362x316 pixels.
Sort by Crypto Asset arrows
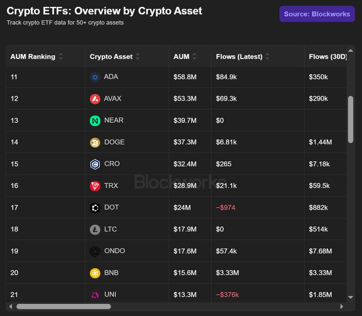[x=137, y=56]
